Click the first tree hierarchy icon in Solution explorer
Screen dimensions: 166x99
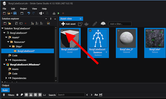(32, 23)
